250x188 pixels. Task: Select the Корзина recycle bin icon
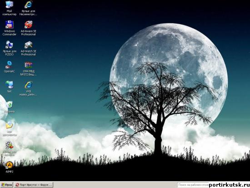coord(10,107)
